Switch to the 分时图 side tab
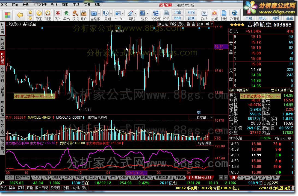Image resolution: width=298 pixels, height=196 pixels. point(2,43)
